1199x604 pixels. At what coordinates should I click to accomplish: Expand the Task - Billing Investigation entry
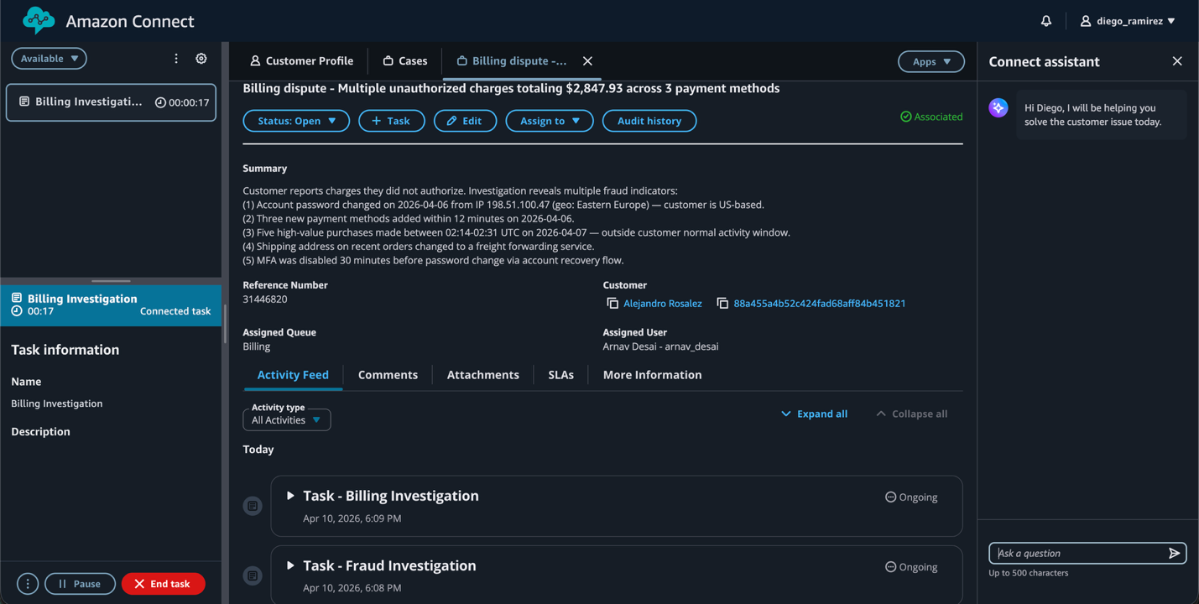pyautogui.click(x=290, y=496)
